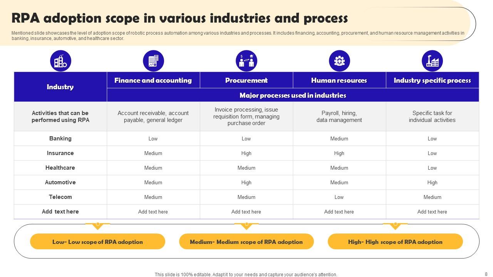
Task: Click Major processes used in industries subheader
Action: [x=293, y=95]
